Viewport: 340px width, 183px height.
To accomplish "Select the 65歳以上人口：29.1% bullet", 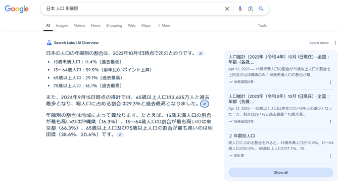I will coord(89,78).
